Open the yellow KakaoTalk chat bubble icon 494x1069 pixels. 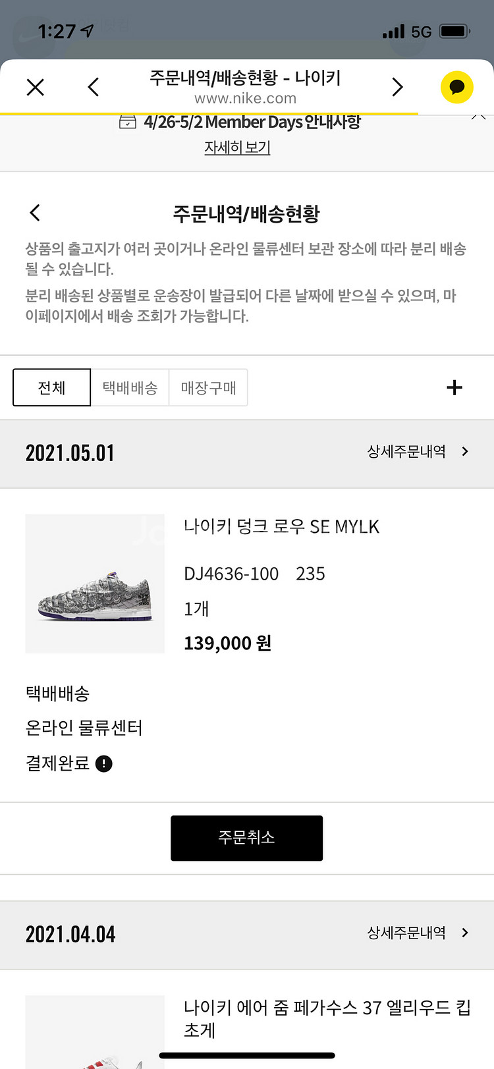click(x=456, y=87)
